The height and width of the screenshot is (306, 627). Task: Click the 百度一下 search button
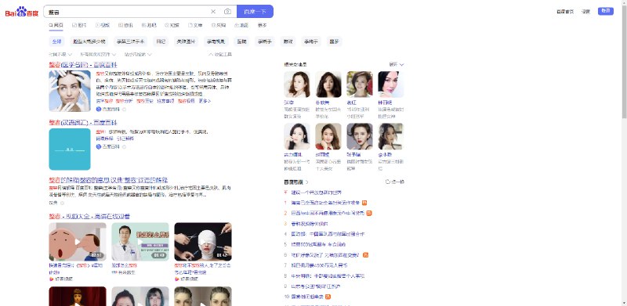tap(256, 12)
